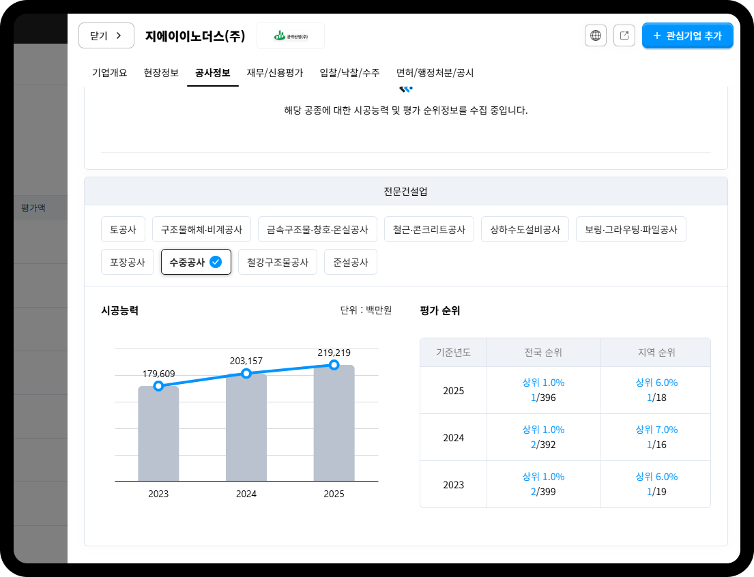
Task: Open the 입찰/낙찰/수주 tab
Action: pyautogui.click(x=349, y=72)
